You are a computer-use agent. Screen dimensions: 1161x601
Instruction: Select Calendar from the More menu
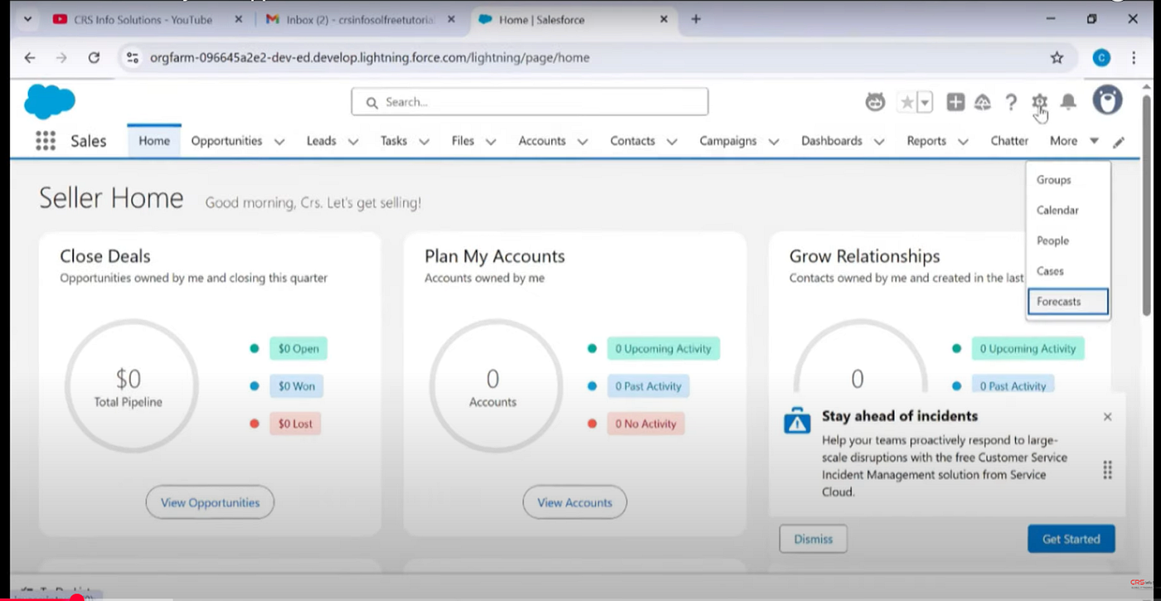click(1068, 211)
